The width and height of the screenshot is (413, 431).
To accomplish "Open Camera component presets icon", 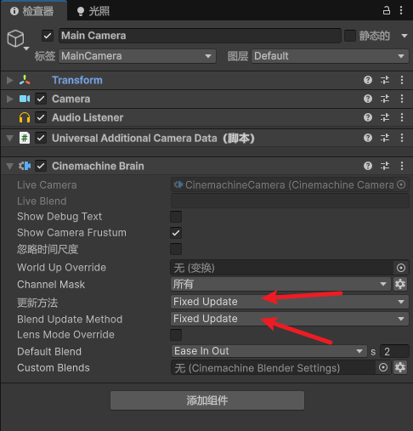I will [x=385, y=99].
